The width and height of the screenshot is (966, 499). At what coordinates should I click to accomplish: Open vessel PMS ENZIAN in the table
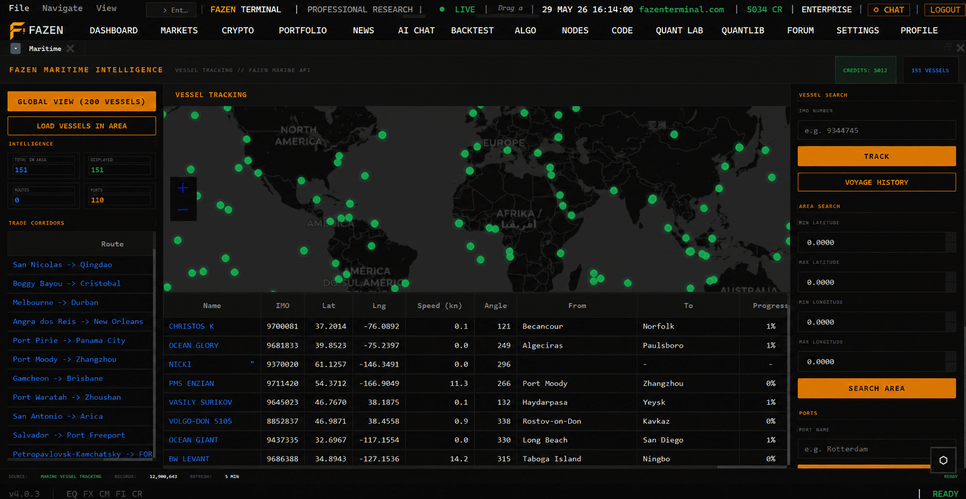(x=191, y=383)
